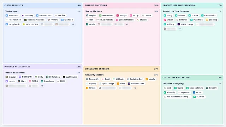226x127 pixels.
Task: Click the GREENFORCE logo icon
Action: click(37, 16)
